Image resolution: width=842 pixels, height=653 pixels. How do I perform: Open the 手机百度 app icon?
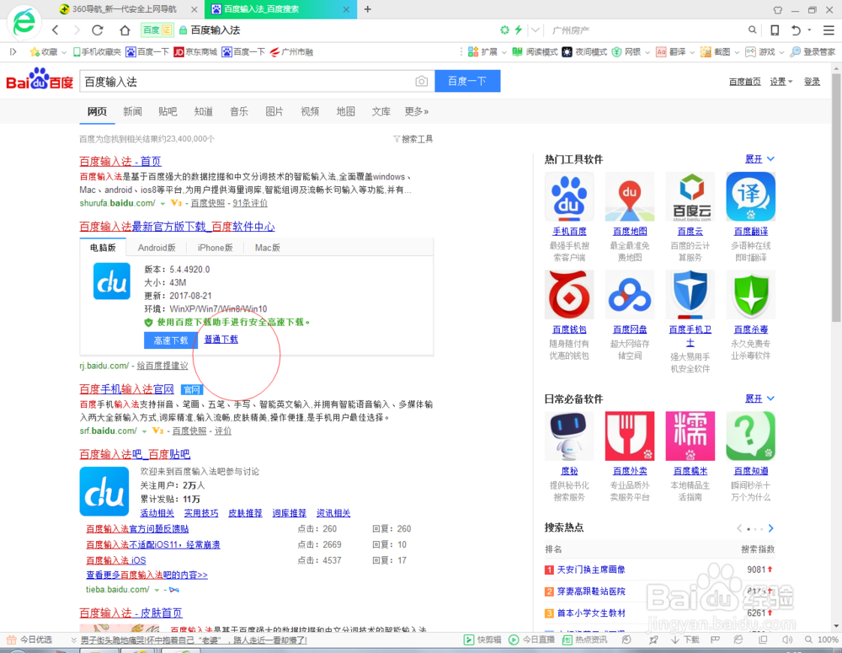(569, 196)
